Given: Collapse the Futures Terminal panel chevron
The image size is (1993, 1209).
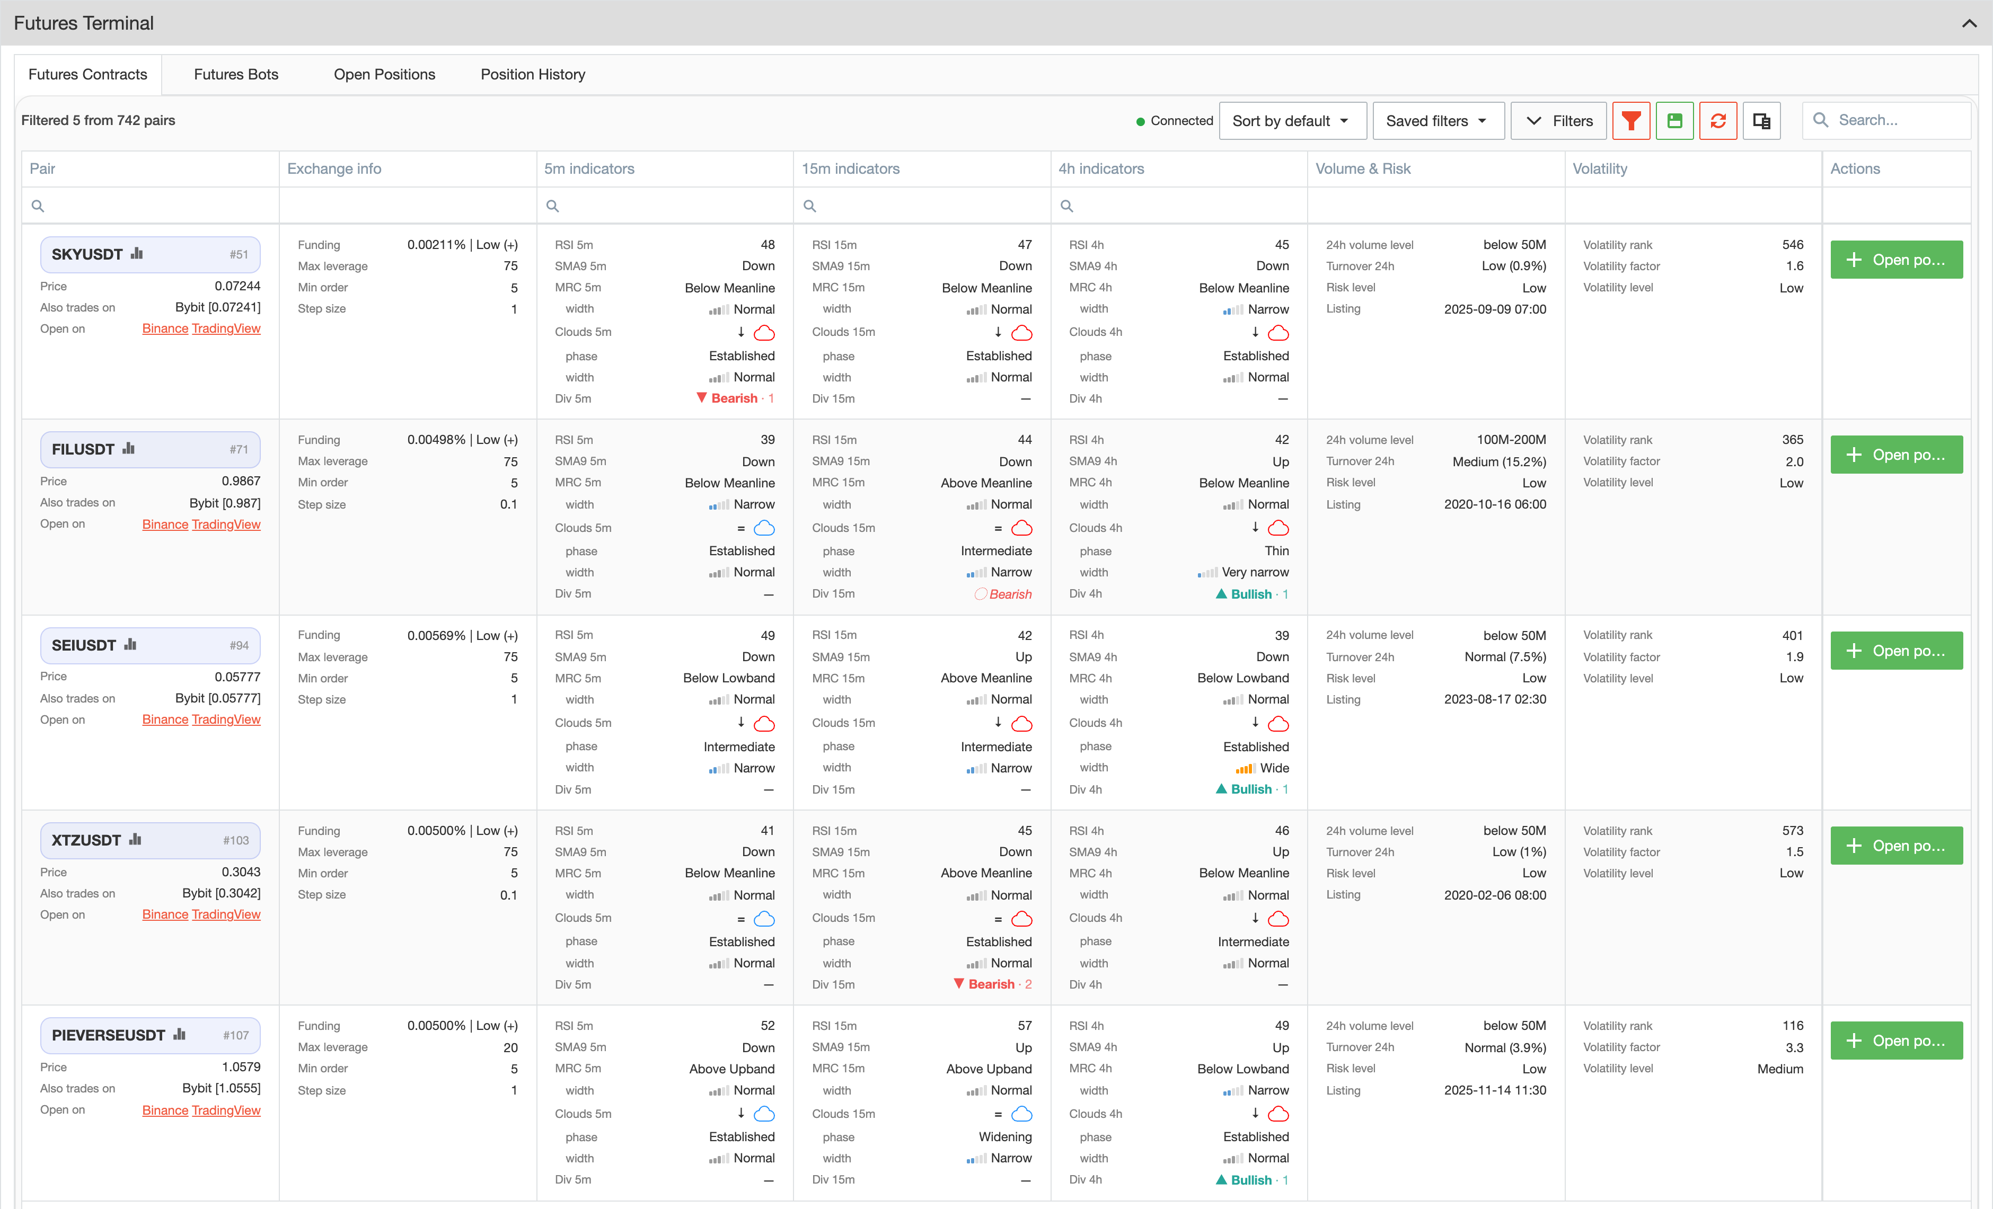Looking at the screenshot, I should [1969, 23].
